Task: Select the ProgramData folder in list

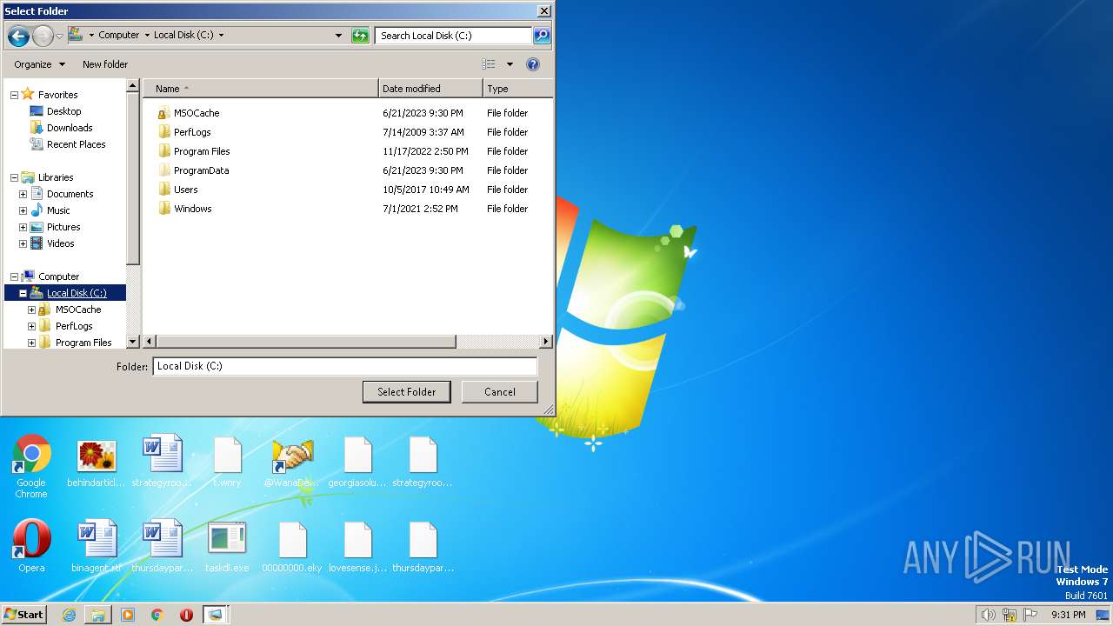Action: tap(201, 170)
